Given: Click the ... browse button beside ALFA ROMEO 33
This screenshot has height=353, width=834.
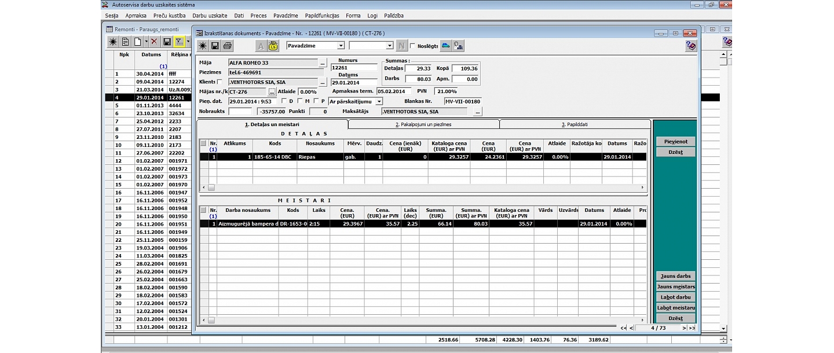Looking at the screenshot, I should pos(323,62).
